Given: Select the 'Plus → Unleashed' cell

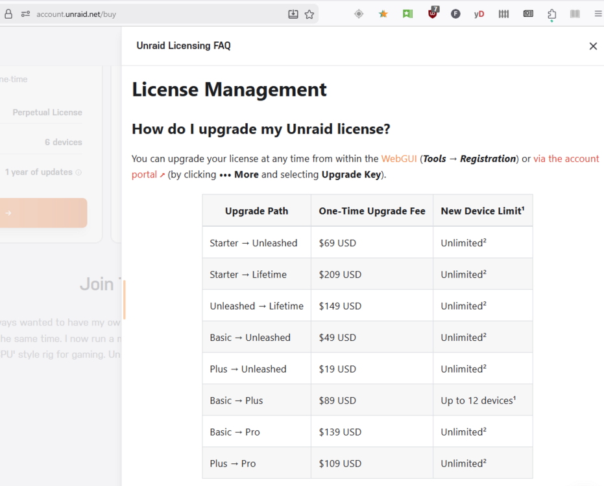Looking at the screenshot, I should (256, 369).
